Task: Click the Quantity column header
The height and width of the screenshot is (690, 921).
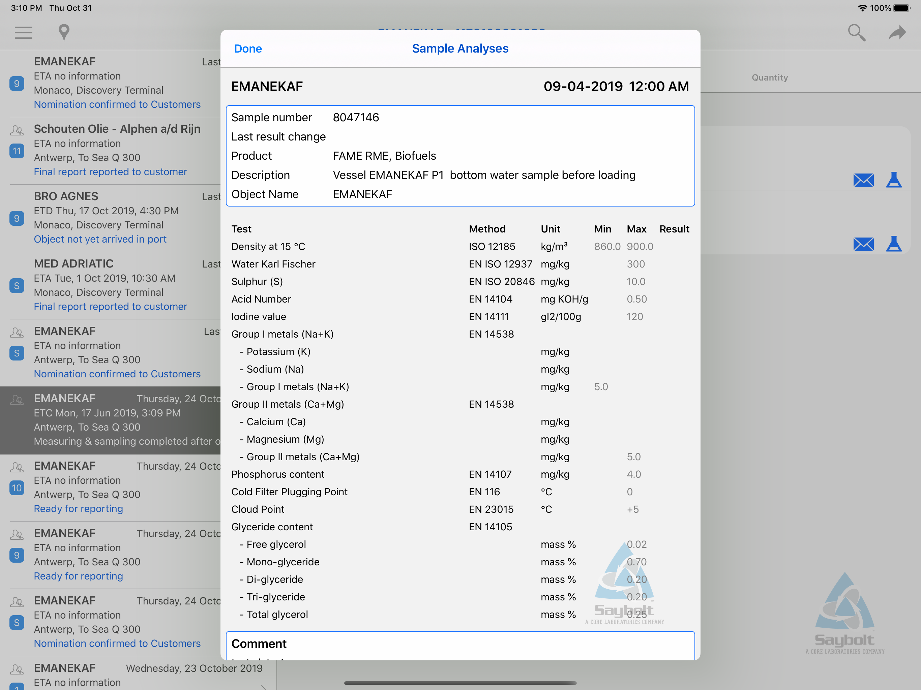Action: click(769, 77)
